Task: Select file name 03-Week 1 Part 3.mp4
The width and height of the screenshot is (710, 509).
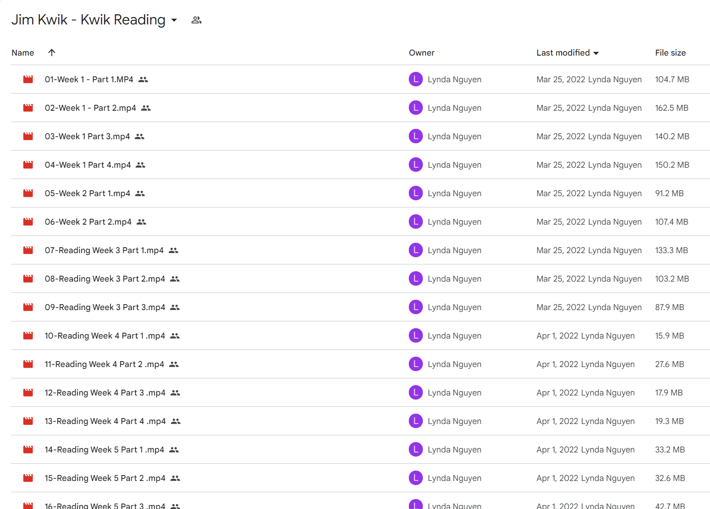Action: click(x=87, y=136)
